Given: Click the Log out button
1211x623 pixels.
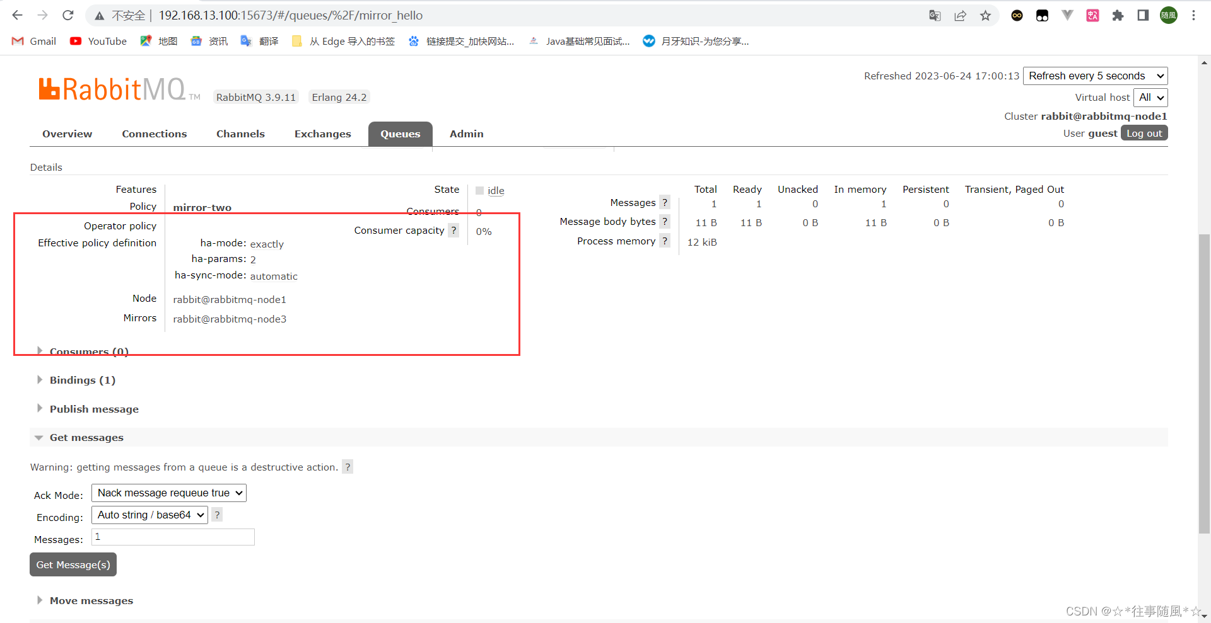Looking at the screenshot, I should [x=1144, y=133].
